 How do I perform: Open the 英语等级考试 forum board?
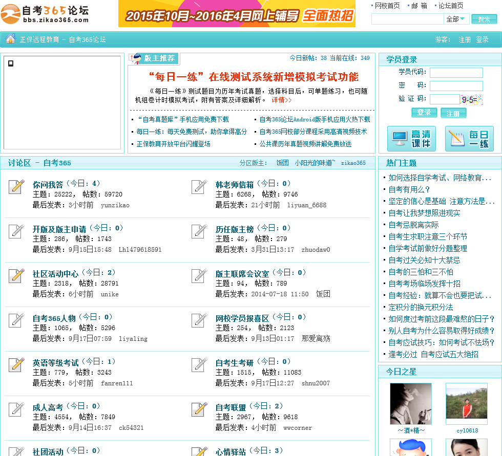point(55,363)
